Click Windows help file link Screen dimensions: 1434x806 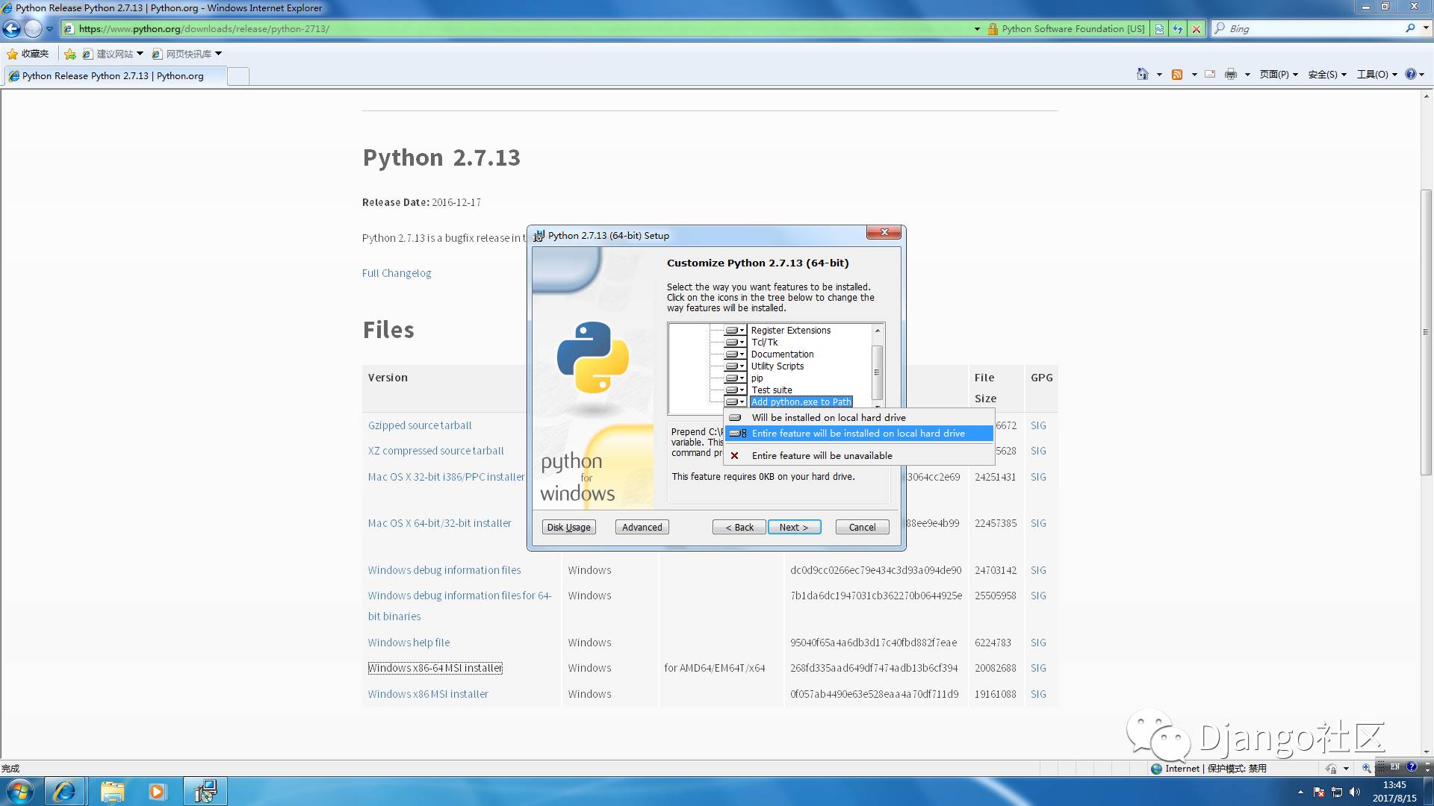point(409,643)
